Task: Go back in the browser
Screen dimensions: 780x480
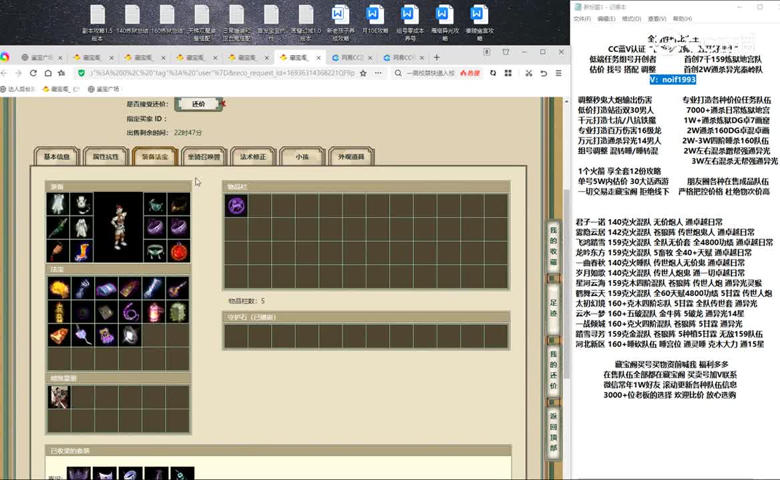Action: [x=4, y=73]
